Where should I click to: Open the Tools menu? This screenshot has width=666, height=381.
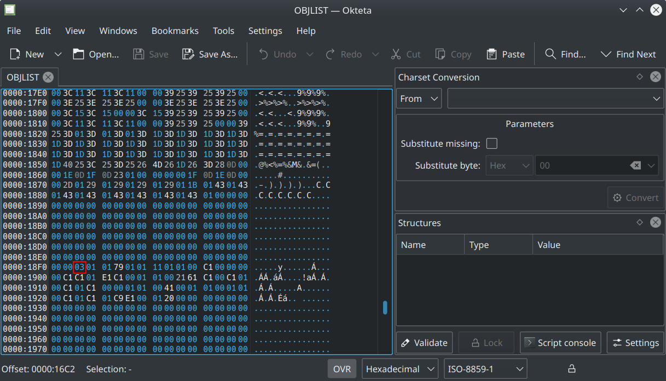(223, 31)
